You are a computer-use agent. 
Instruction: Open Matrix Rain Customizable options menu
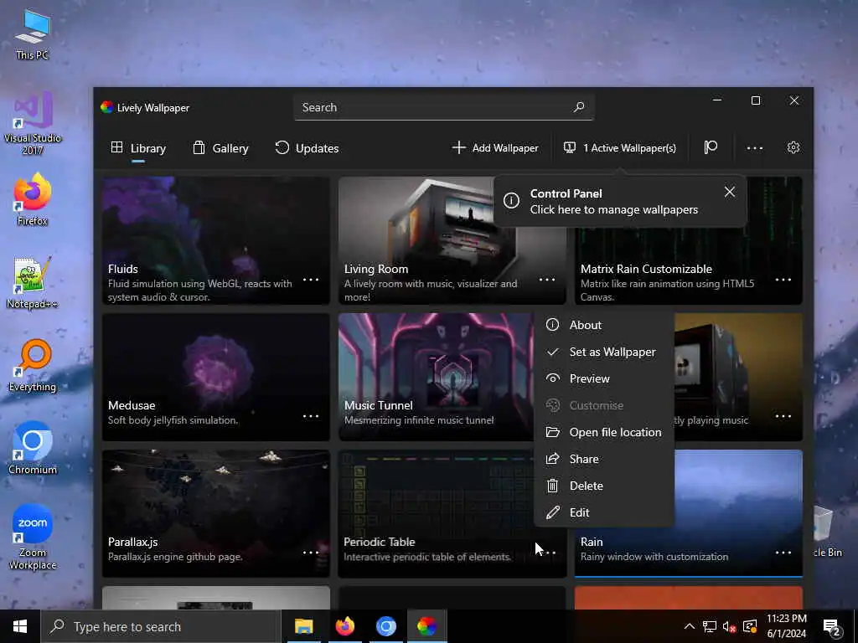(783, 280)
